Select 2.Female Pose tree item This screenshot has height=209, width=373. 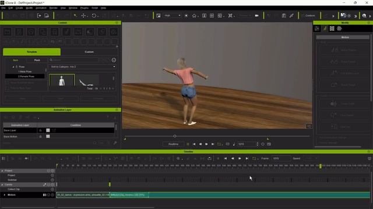(24, 76)
